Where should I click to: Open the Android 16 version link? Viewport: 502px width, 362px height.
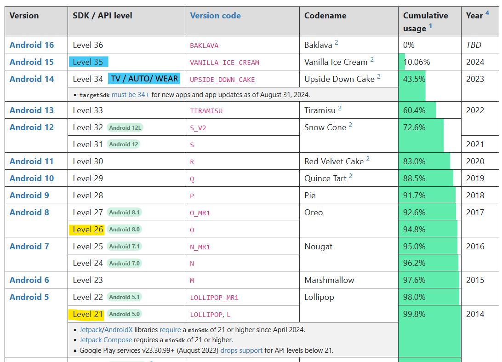coord(32,45)
